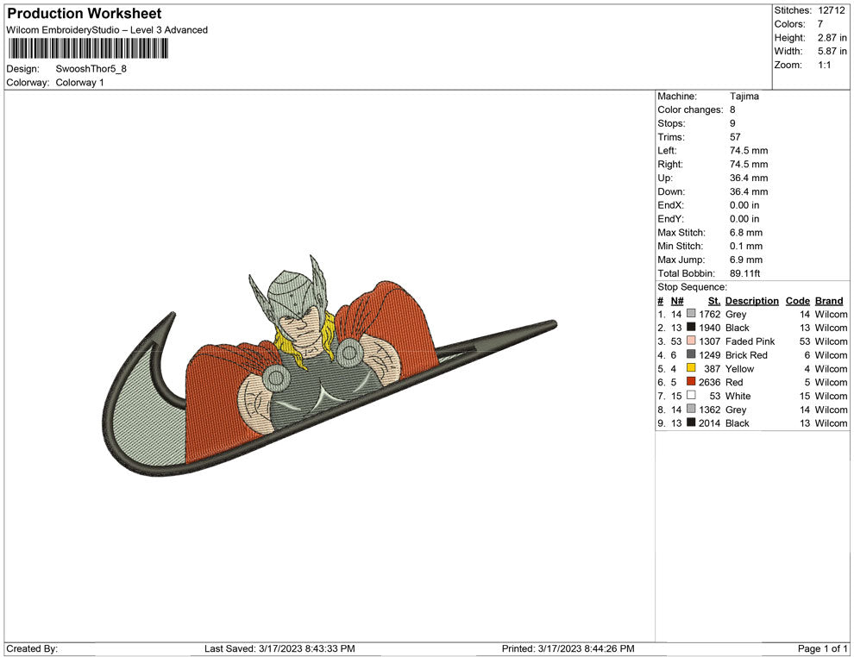Screen dimensions: 854x657
Task: Click the Trims value '57'
Action: (x=735, y=136)
